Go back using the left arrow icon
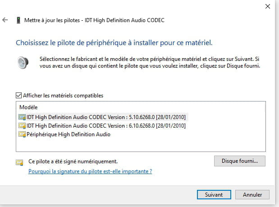Screen dimensions: 279x207 [5, 20]
